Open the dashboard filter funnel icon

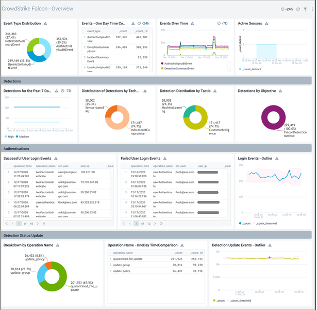305,9
